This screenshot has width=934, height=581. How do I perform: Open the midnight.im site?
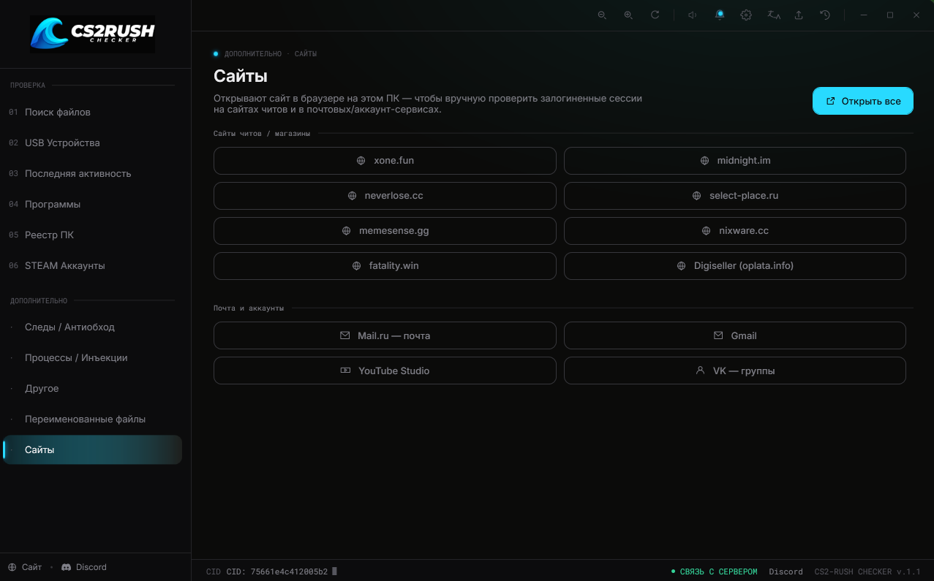(x=735, y=161)
